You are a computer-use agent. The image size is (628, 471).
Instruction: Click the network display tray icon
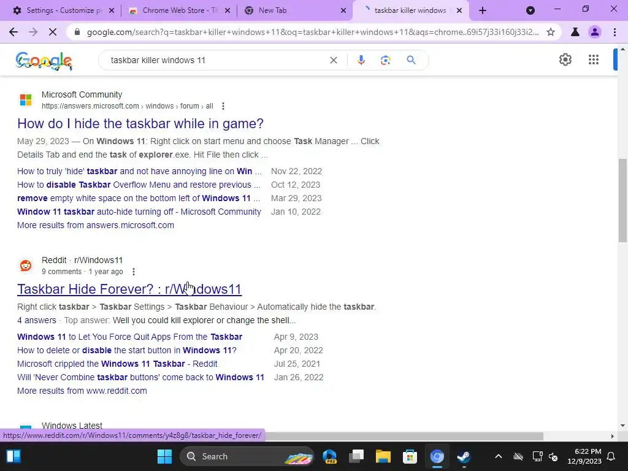click(x=537, y=456)
